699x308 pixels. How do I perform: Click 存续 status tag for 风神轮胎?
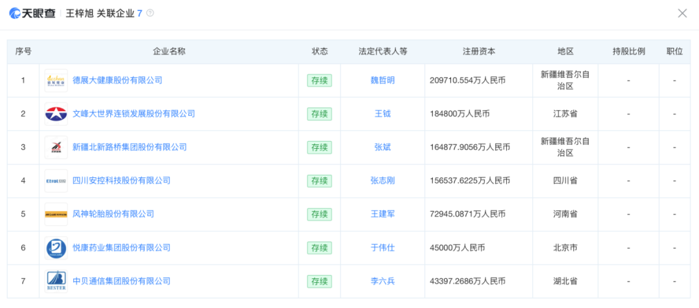click(x=319, y=214)
